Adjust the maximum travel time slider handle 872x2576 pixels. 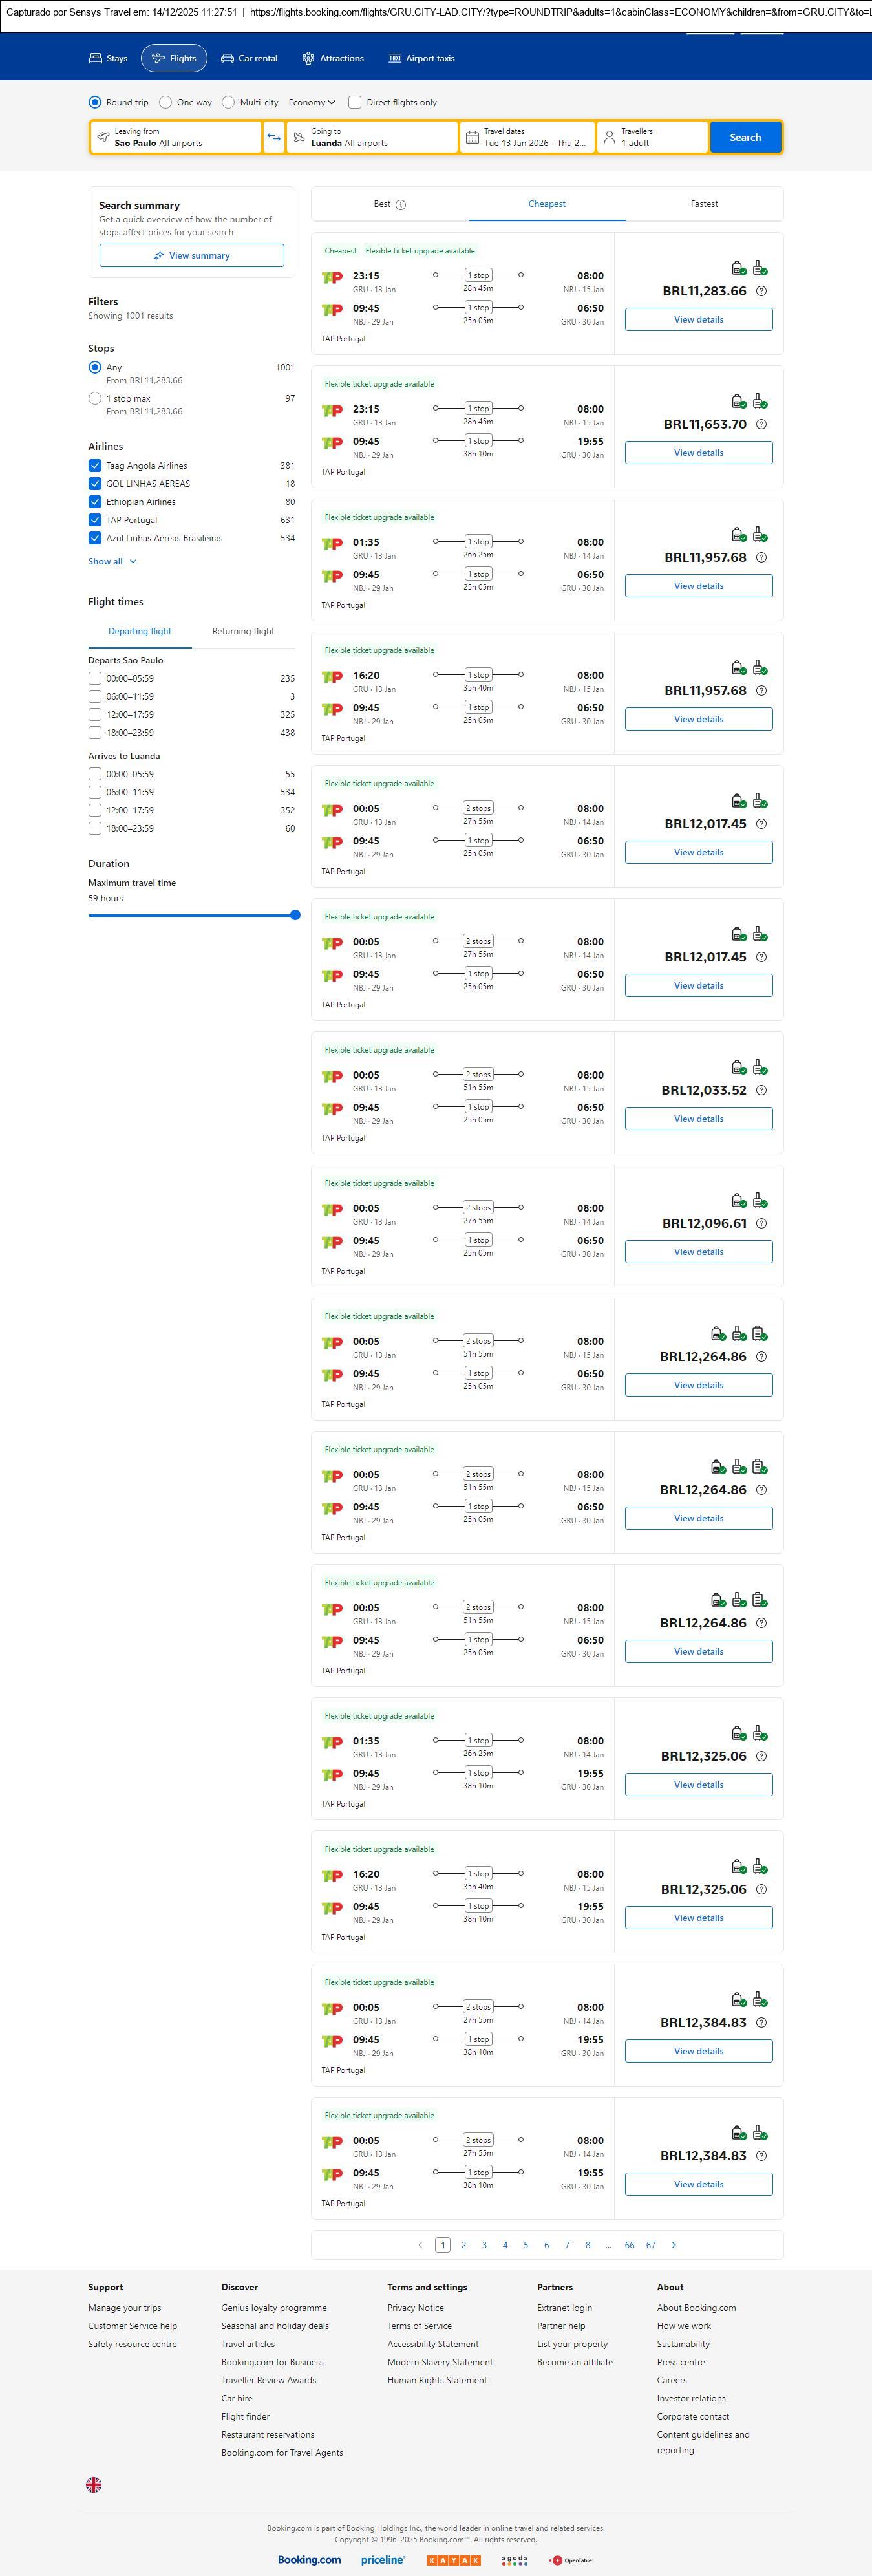pos(295,915)
